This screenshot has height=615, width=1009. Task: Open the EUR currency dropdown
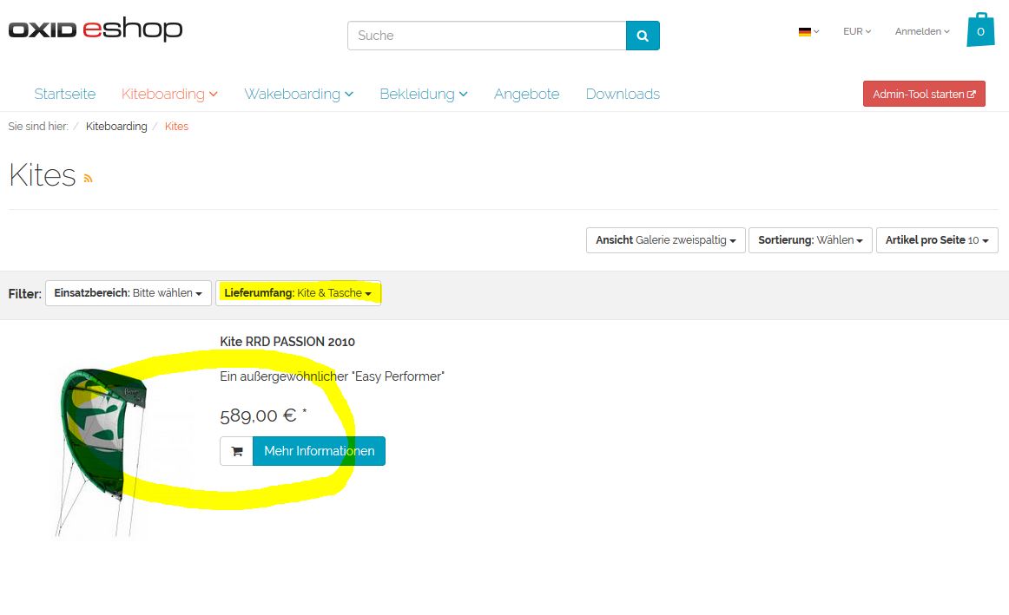point(856,31)
